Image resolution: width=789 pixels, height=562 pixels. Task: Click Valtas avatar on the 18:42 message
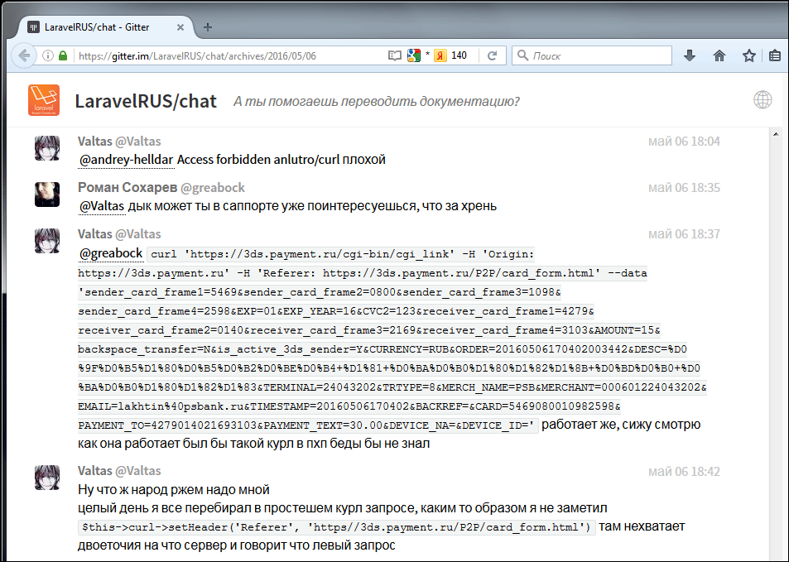47,478
